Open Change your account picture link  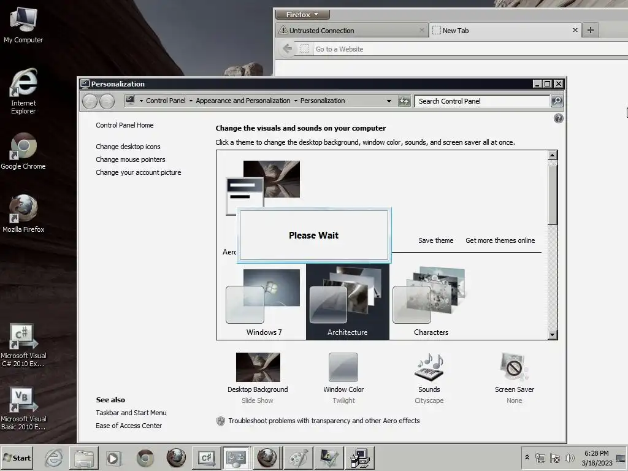(138, 172)
